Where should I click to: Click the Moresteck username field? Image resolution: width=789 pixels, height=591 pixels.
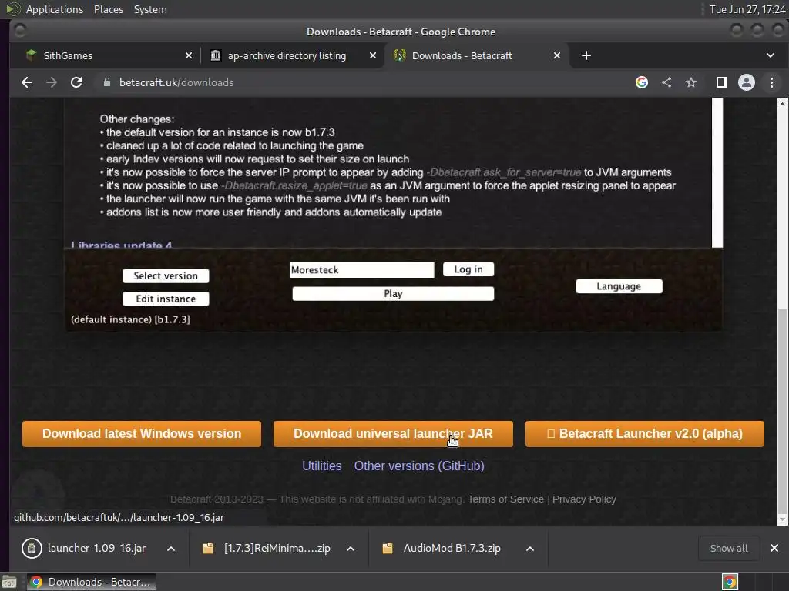click(x=362, y=270)
